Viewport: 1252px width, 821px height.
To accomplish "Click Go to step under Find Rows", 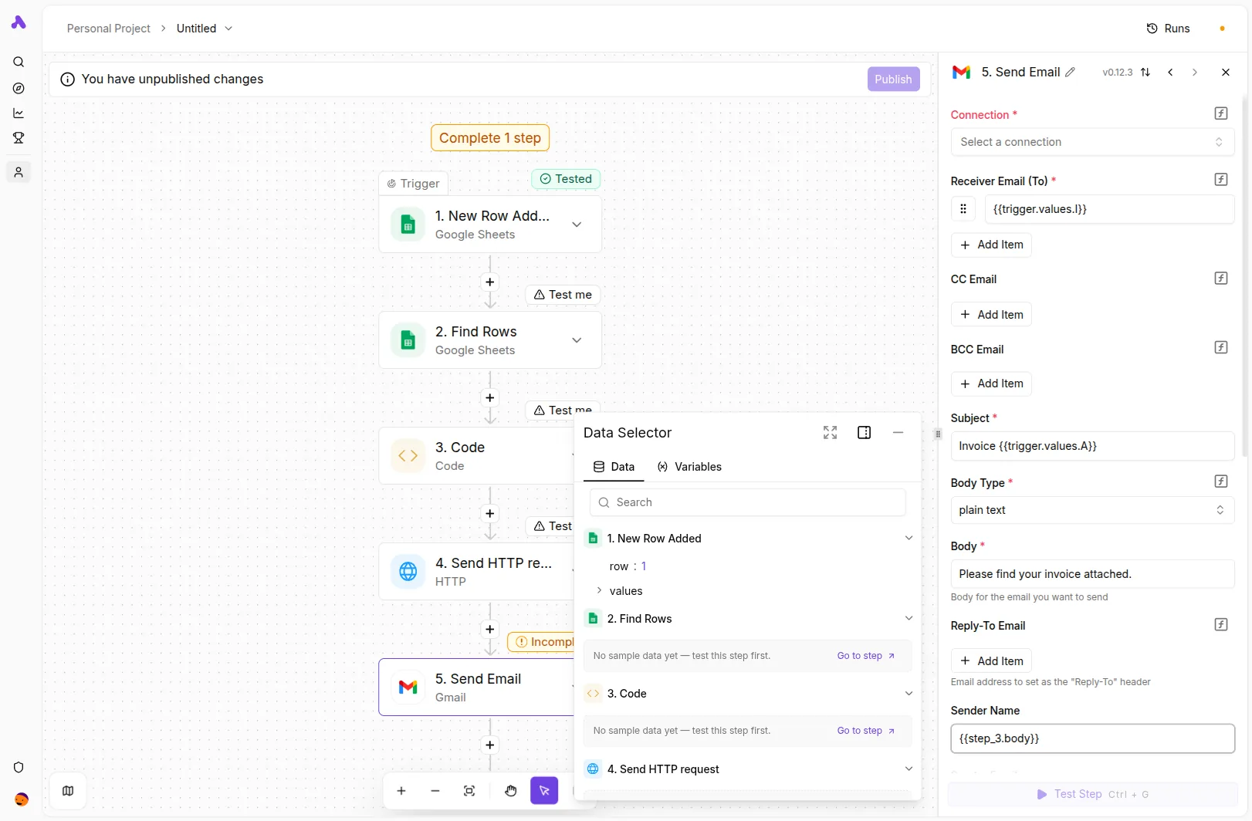I will click(x=866, y=656).
